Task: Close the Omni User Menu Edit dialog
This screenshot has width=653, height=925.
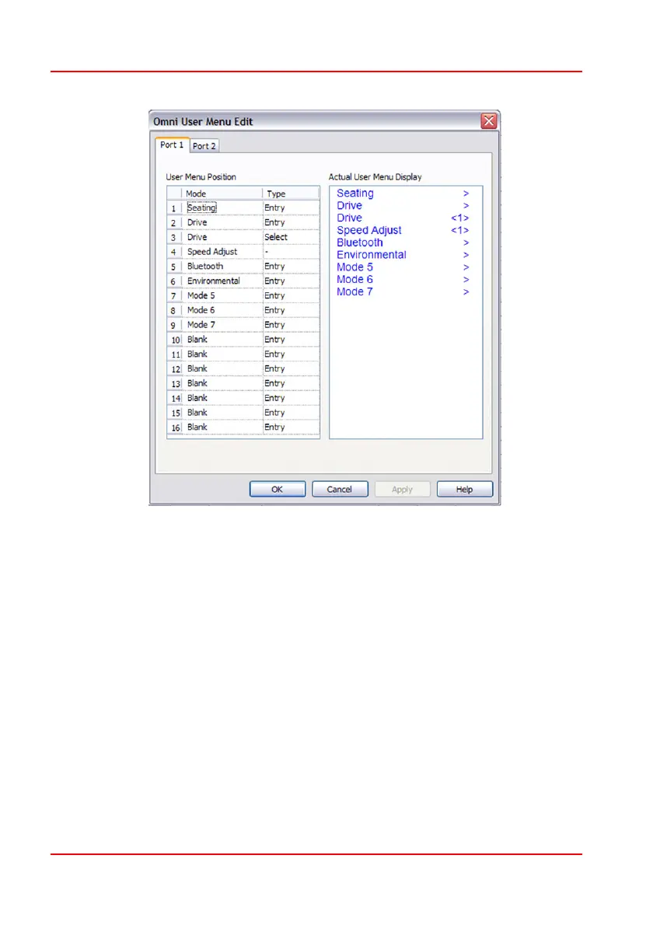Action: pyautogui.click(x=488, y=121)
